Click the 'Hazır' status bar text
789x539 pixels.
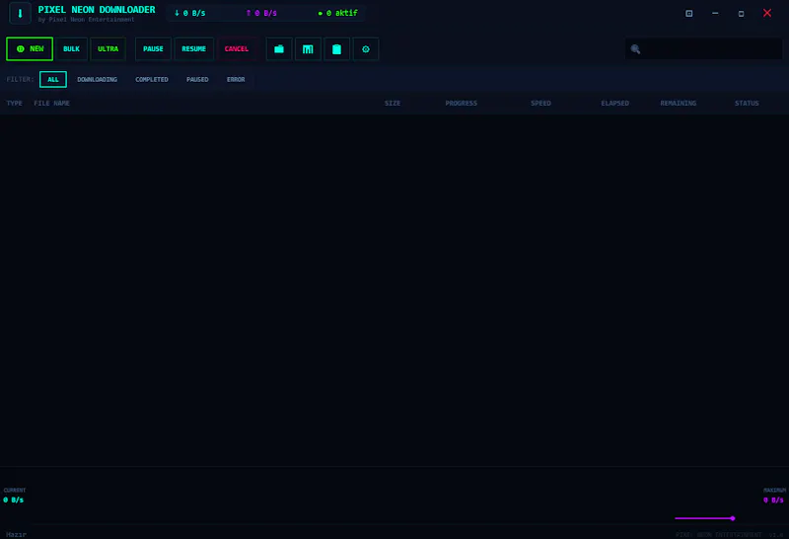click(16, 534)
